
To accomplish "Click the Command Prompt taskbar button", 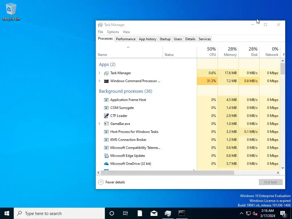I will 182,213.
